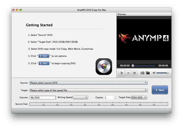Image resolution: width=183 pixels, height=129 pixels.
Task: Open the Writing Speed dropdown
Action: pyautogui.click(x=81, y=98)
